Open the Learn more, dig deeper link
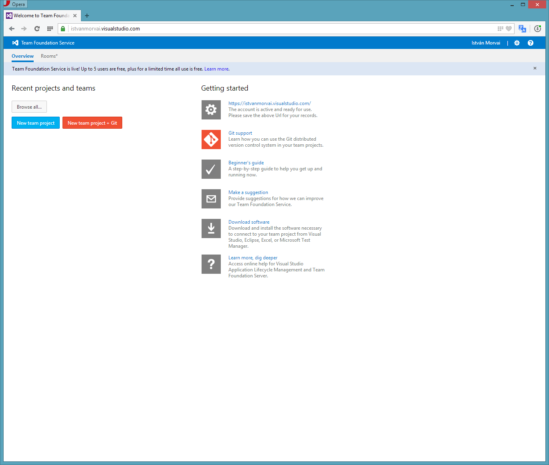Screen dimensions: 549x465 [x=253, y=258]
